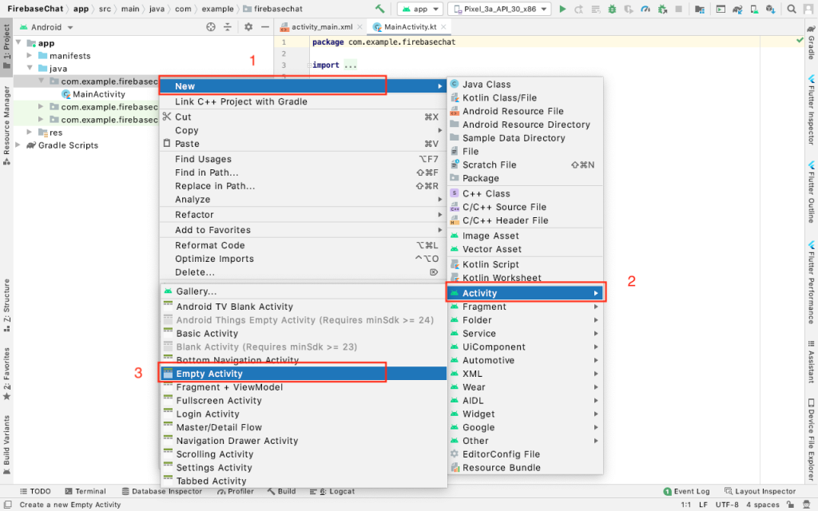Collapse the java folder
818x511 pixels.
30,68
